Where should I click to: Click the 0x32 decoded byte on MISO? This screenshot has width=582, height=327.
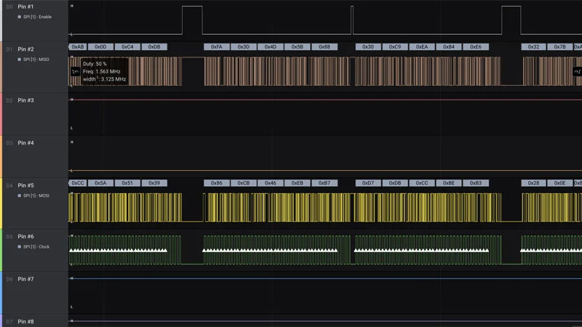coord(533,47)
